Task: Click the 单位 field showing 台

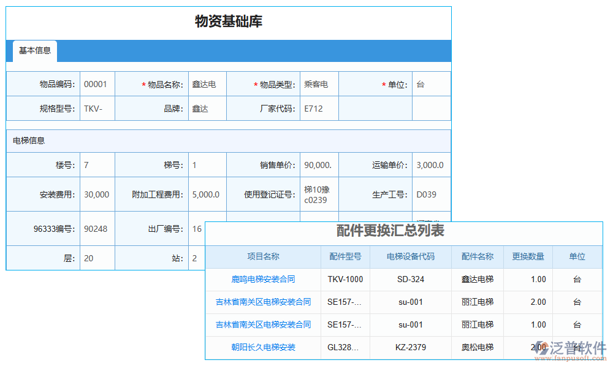Action: [431, 83]
